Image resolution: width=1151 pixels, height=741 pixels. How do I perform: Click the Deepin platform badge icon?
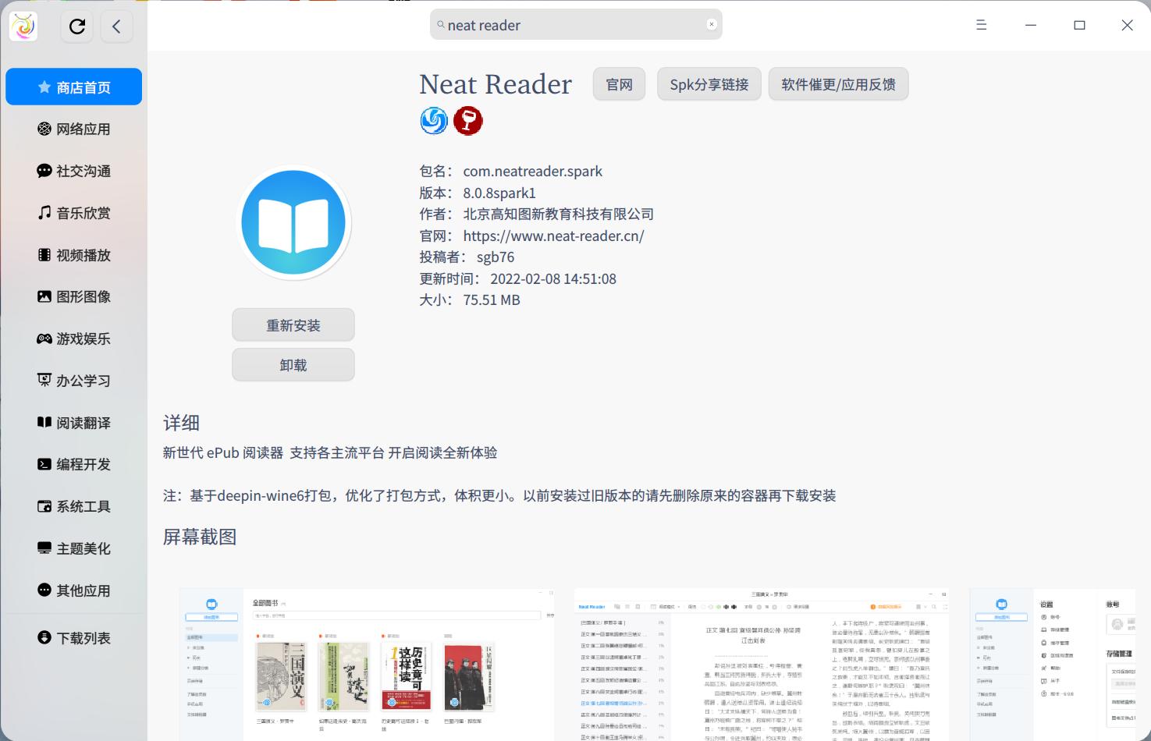click(x=433, y=121)
